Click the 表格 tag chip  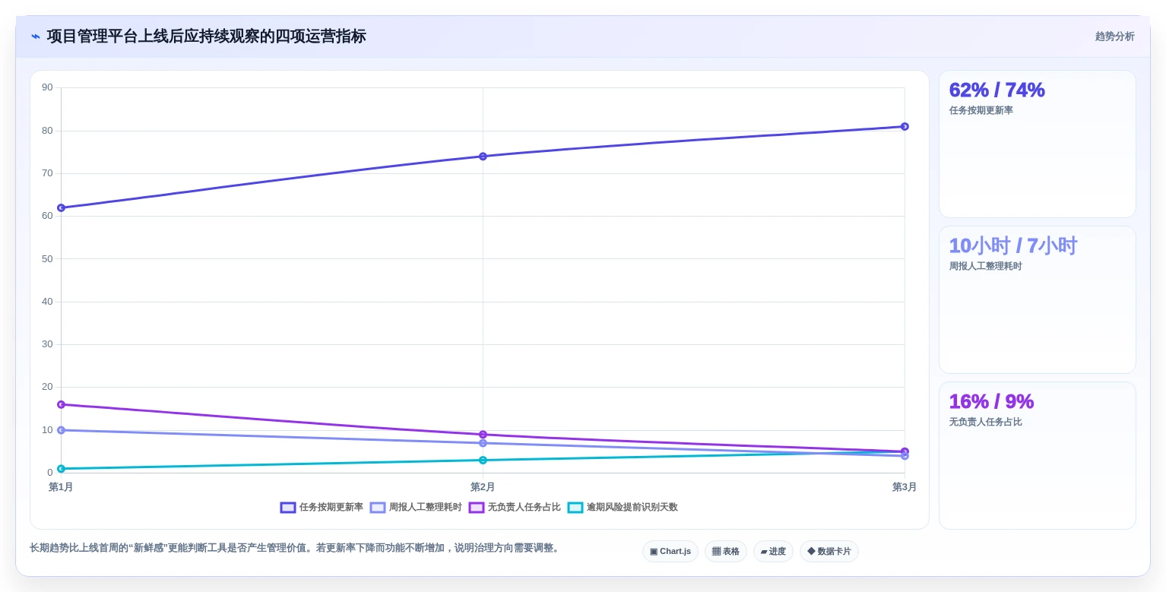726,551
